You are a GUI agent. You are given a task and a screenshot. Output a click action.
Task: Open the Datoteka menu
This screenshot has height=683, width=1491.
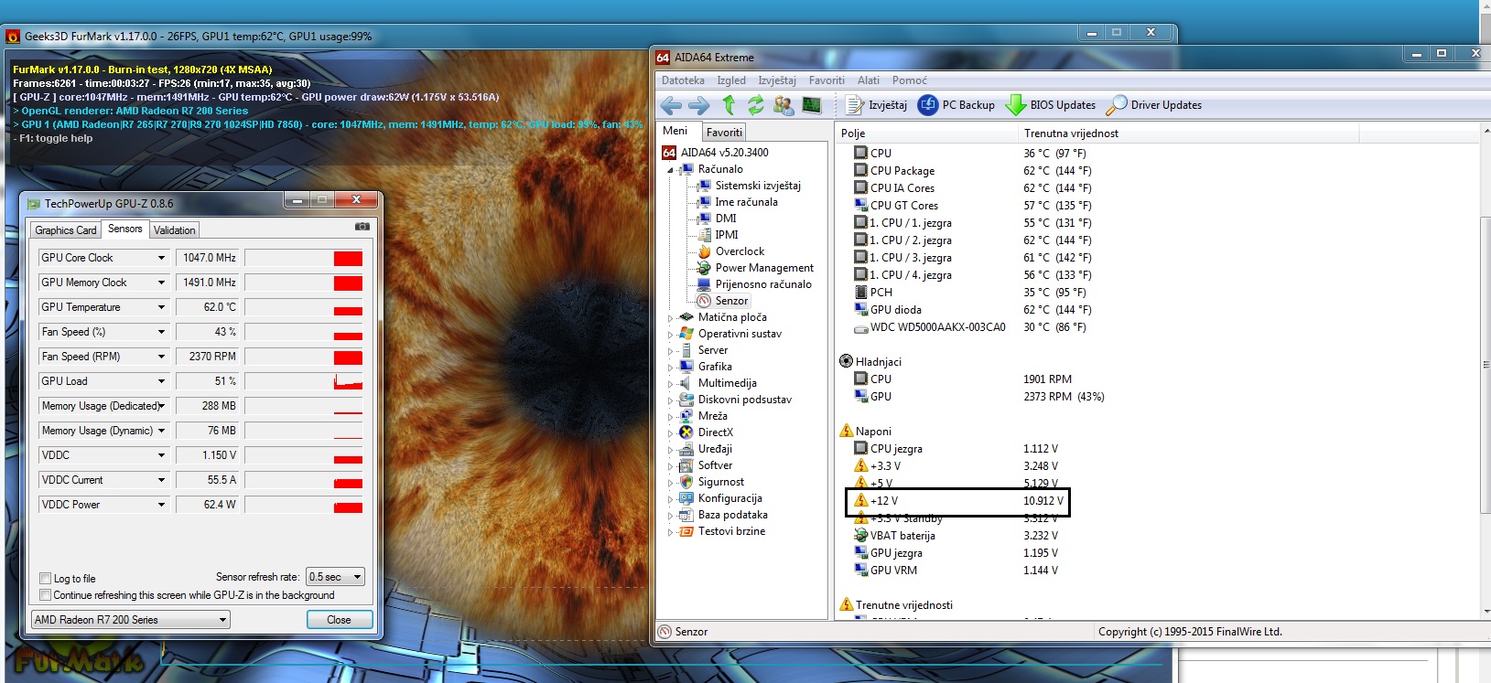pyautogui.click(x=683, y=80)
